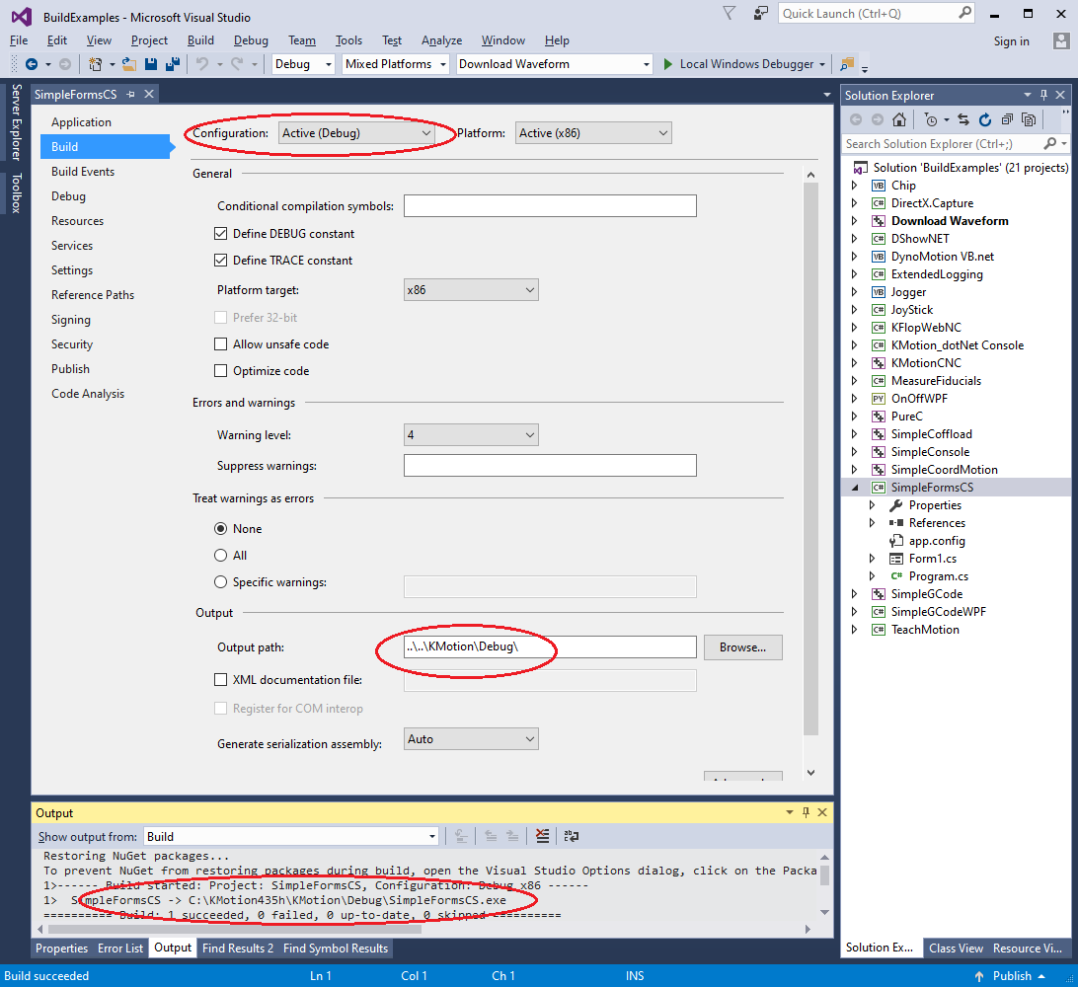Click Collapse All in Solution Explorer
The image size is (1078, 987).
coord(1007,119)
